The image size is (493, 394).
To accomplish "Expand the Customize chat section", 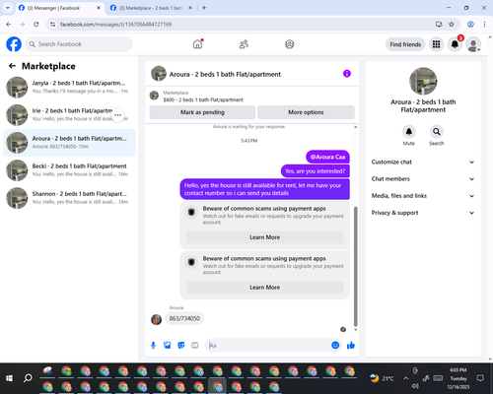I will point(423,162).
